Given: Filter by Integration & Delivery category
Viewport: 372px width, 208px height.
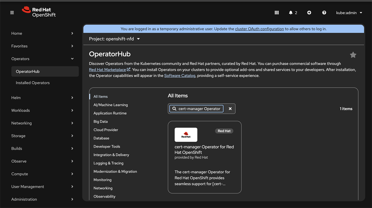Looking at the screenshot, I should pos(111,155).
